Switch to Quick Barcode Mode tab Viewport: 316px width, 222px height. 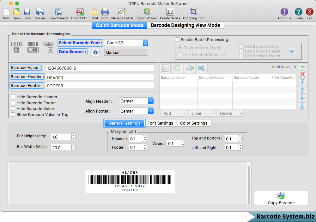pos(119,25)
